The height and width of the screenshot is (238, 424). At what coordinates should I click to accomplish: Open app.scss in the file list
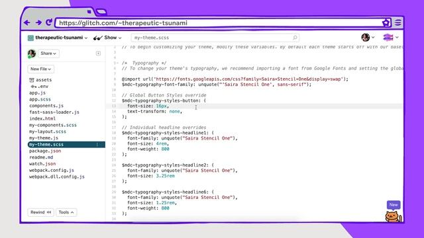pos(40,99)
